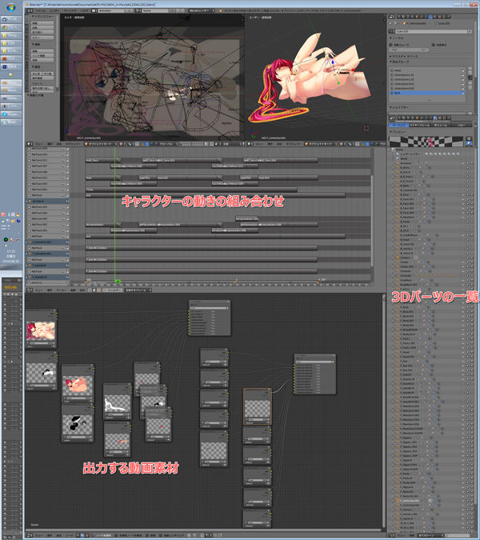
Task: Click NLA editor vertical scrollbar
Action: pyautogui.click(x=372, y=221)
